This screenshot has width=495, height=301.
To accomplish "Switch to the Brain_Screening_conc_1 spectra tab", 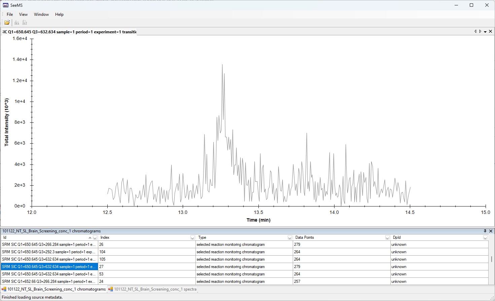I will [152, 289].
